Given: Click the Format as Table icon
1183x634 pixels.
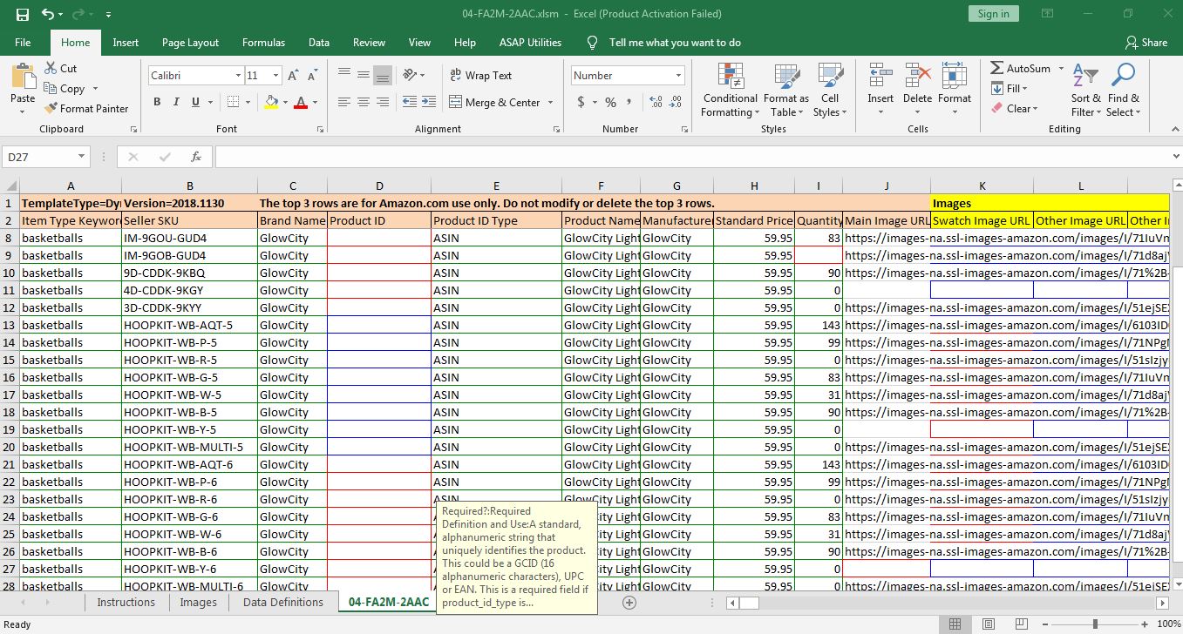Looking at the screenshot, I should point(785,77).
